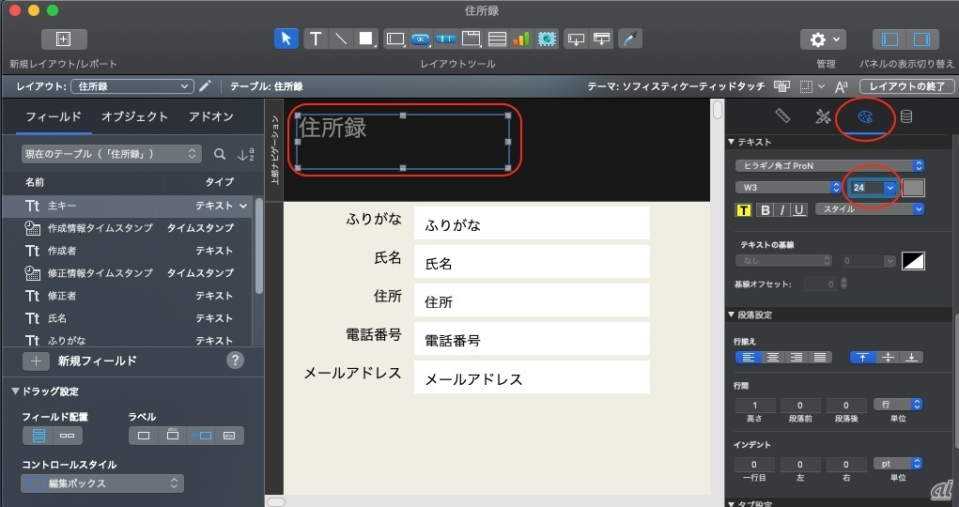Screen dimensions: 959x507
Task: Click the Format Painter eyedropper tool
Action: coord(629,38)
